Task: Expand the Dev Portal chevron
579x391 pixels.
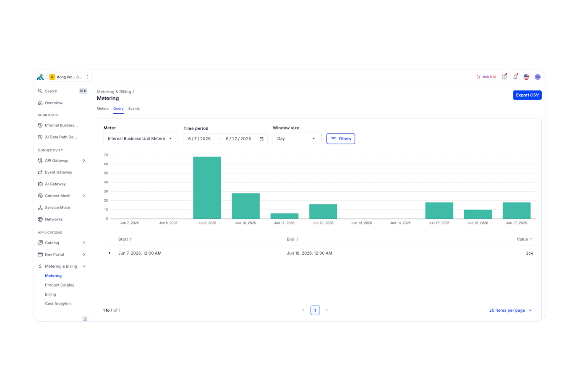Action: click(84, 255)
